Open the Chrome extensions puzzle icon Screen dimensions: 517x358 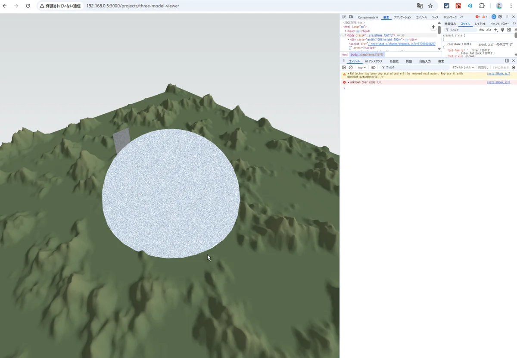pos(482,6)
